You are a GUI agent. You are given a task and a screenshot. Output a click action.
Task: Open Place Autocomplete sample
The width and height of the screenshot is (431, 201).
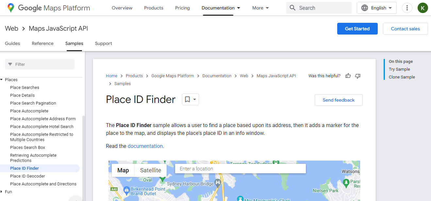point(29,111)
